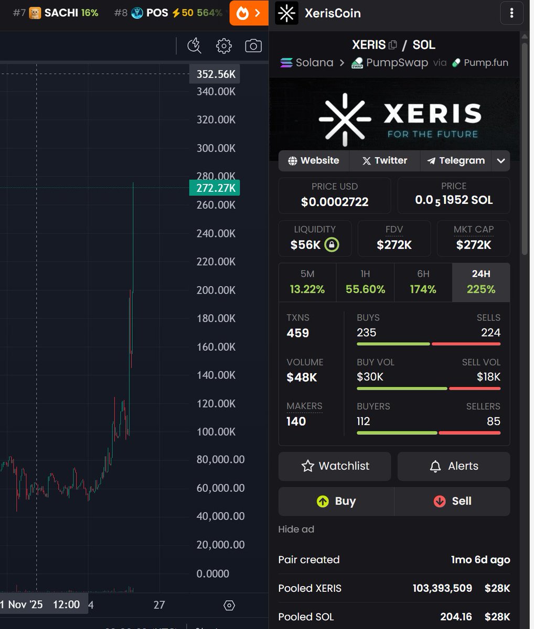Open the orange trending fire button
Screen dimensions: 534x629
coord(249,13)
